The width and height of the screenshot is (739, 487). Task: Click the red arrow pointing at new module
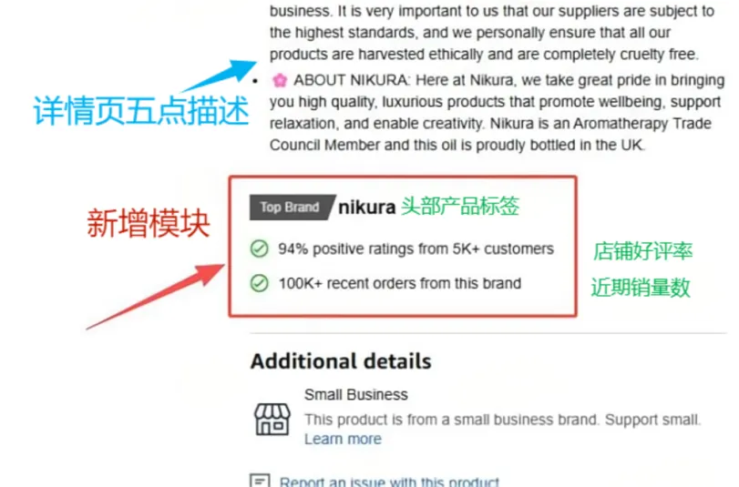pyautogui.click(x=156, y=297)
